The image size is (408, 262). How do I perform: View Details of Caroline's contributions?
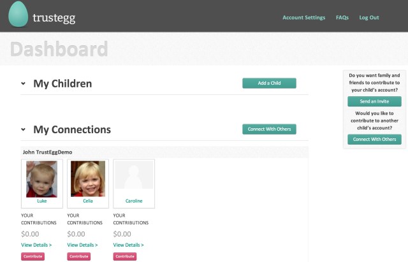[128, 245]
